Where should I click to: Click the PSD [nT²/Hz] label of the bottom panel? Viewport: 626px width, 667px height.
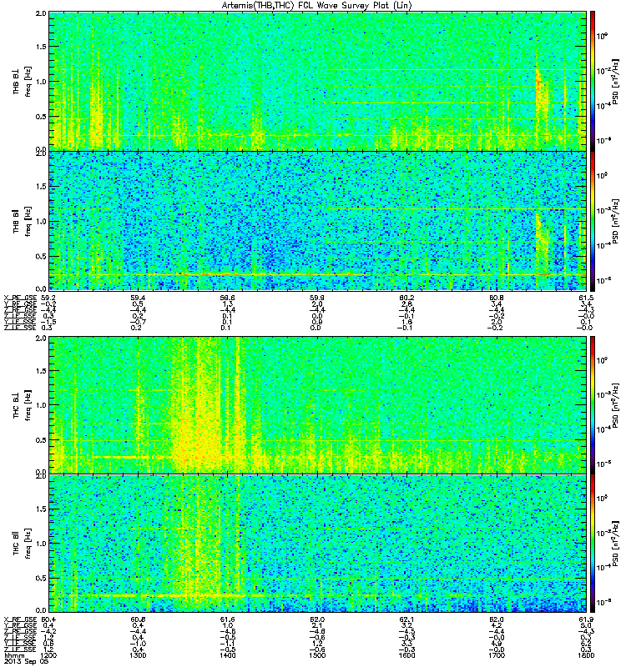coord(615,544)
